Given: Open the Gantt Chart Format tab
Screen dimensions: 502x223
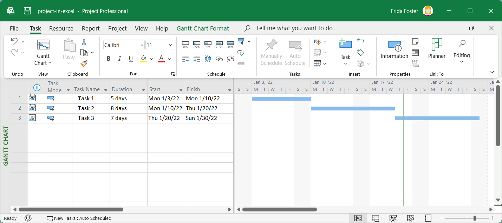Looking at the screenshot, I should (203, 28).
